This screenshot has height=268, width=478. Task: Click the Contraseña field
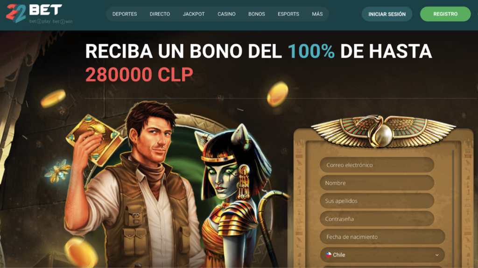(x=377, y=219)
